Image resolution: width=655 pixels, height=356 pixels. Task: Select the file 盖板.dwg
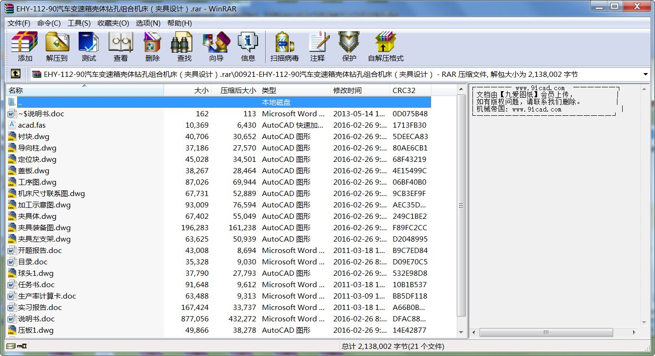click(x=33, y=170)
